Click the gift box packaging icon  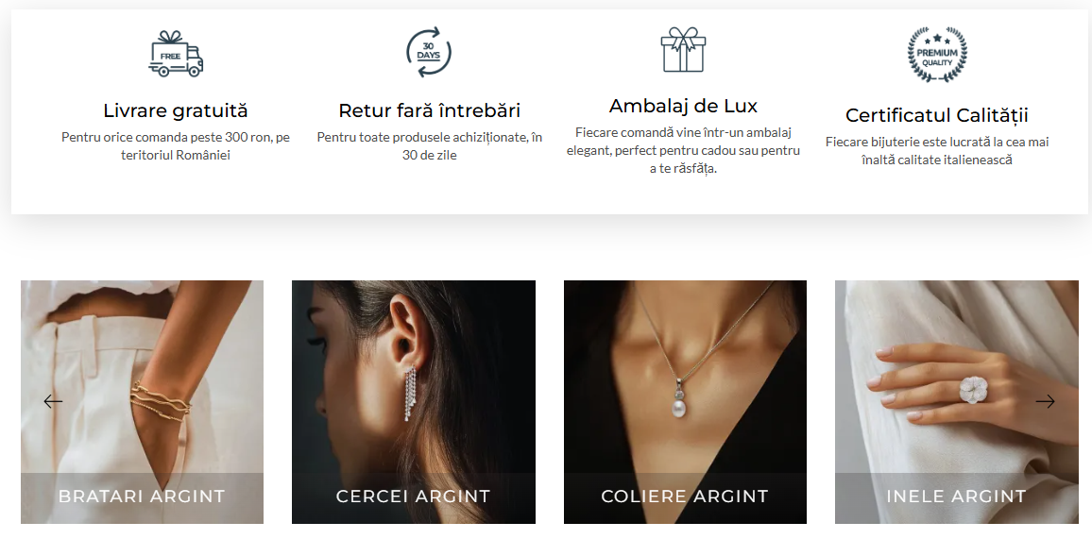click(682, 49)
